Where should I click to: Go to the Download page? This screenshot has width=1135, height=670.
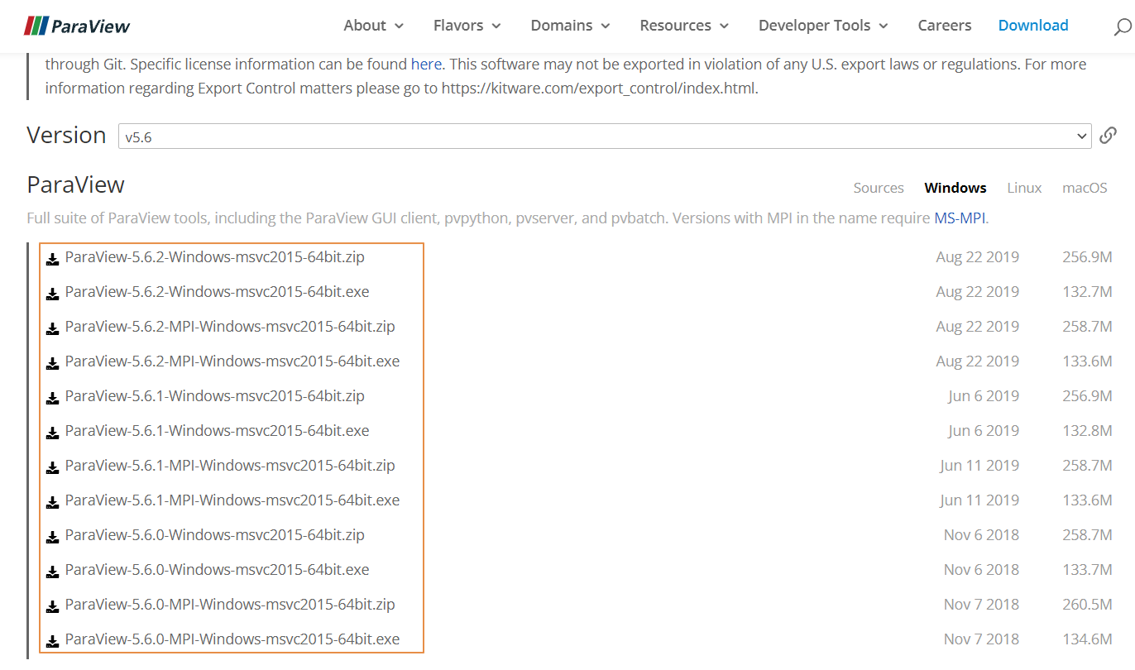1033,26
